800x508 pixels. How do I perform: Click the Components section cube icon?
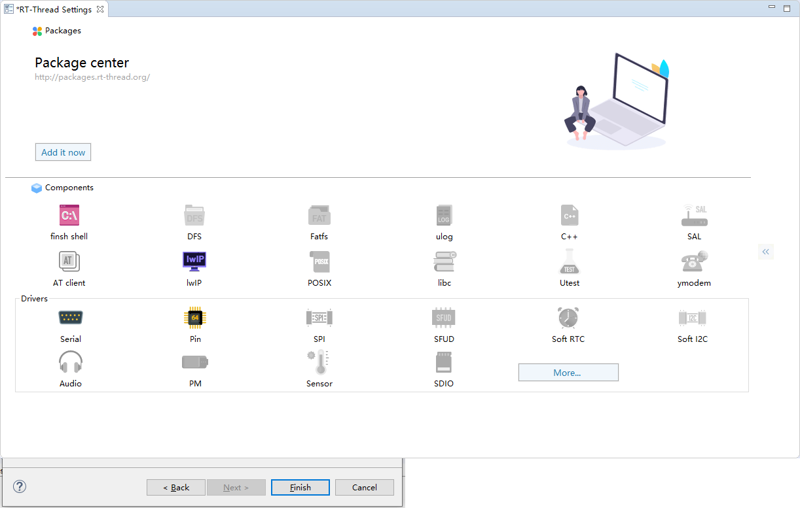click(37, 188)
